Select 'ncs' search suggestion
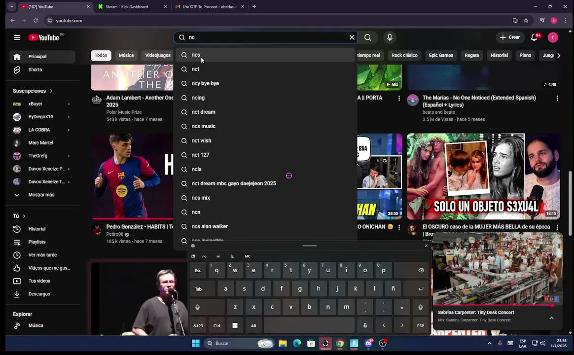Image resolution: width=574 pixels, height=355 pixels. 265,55
